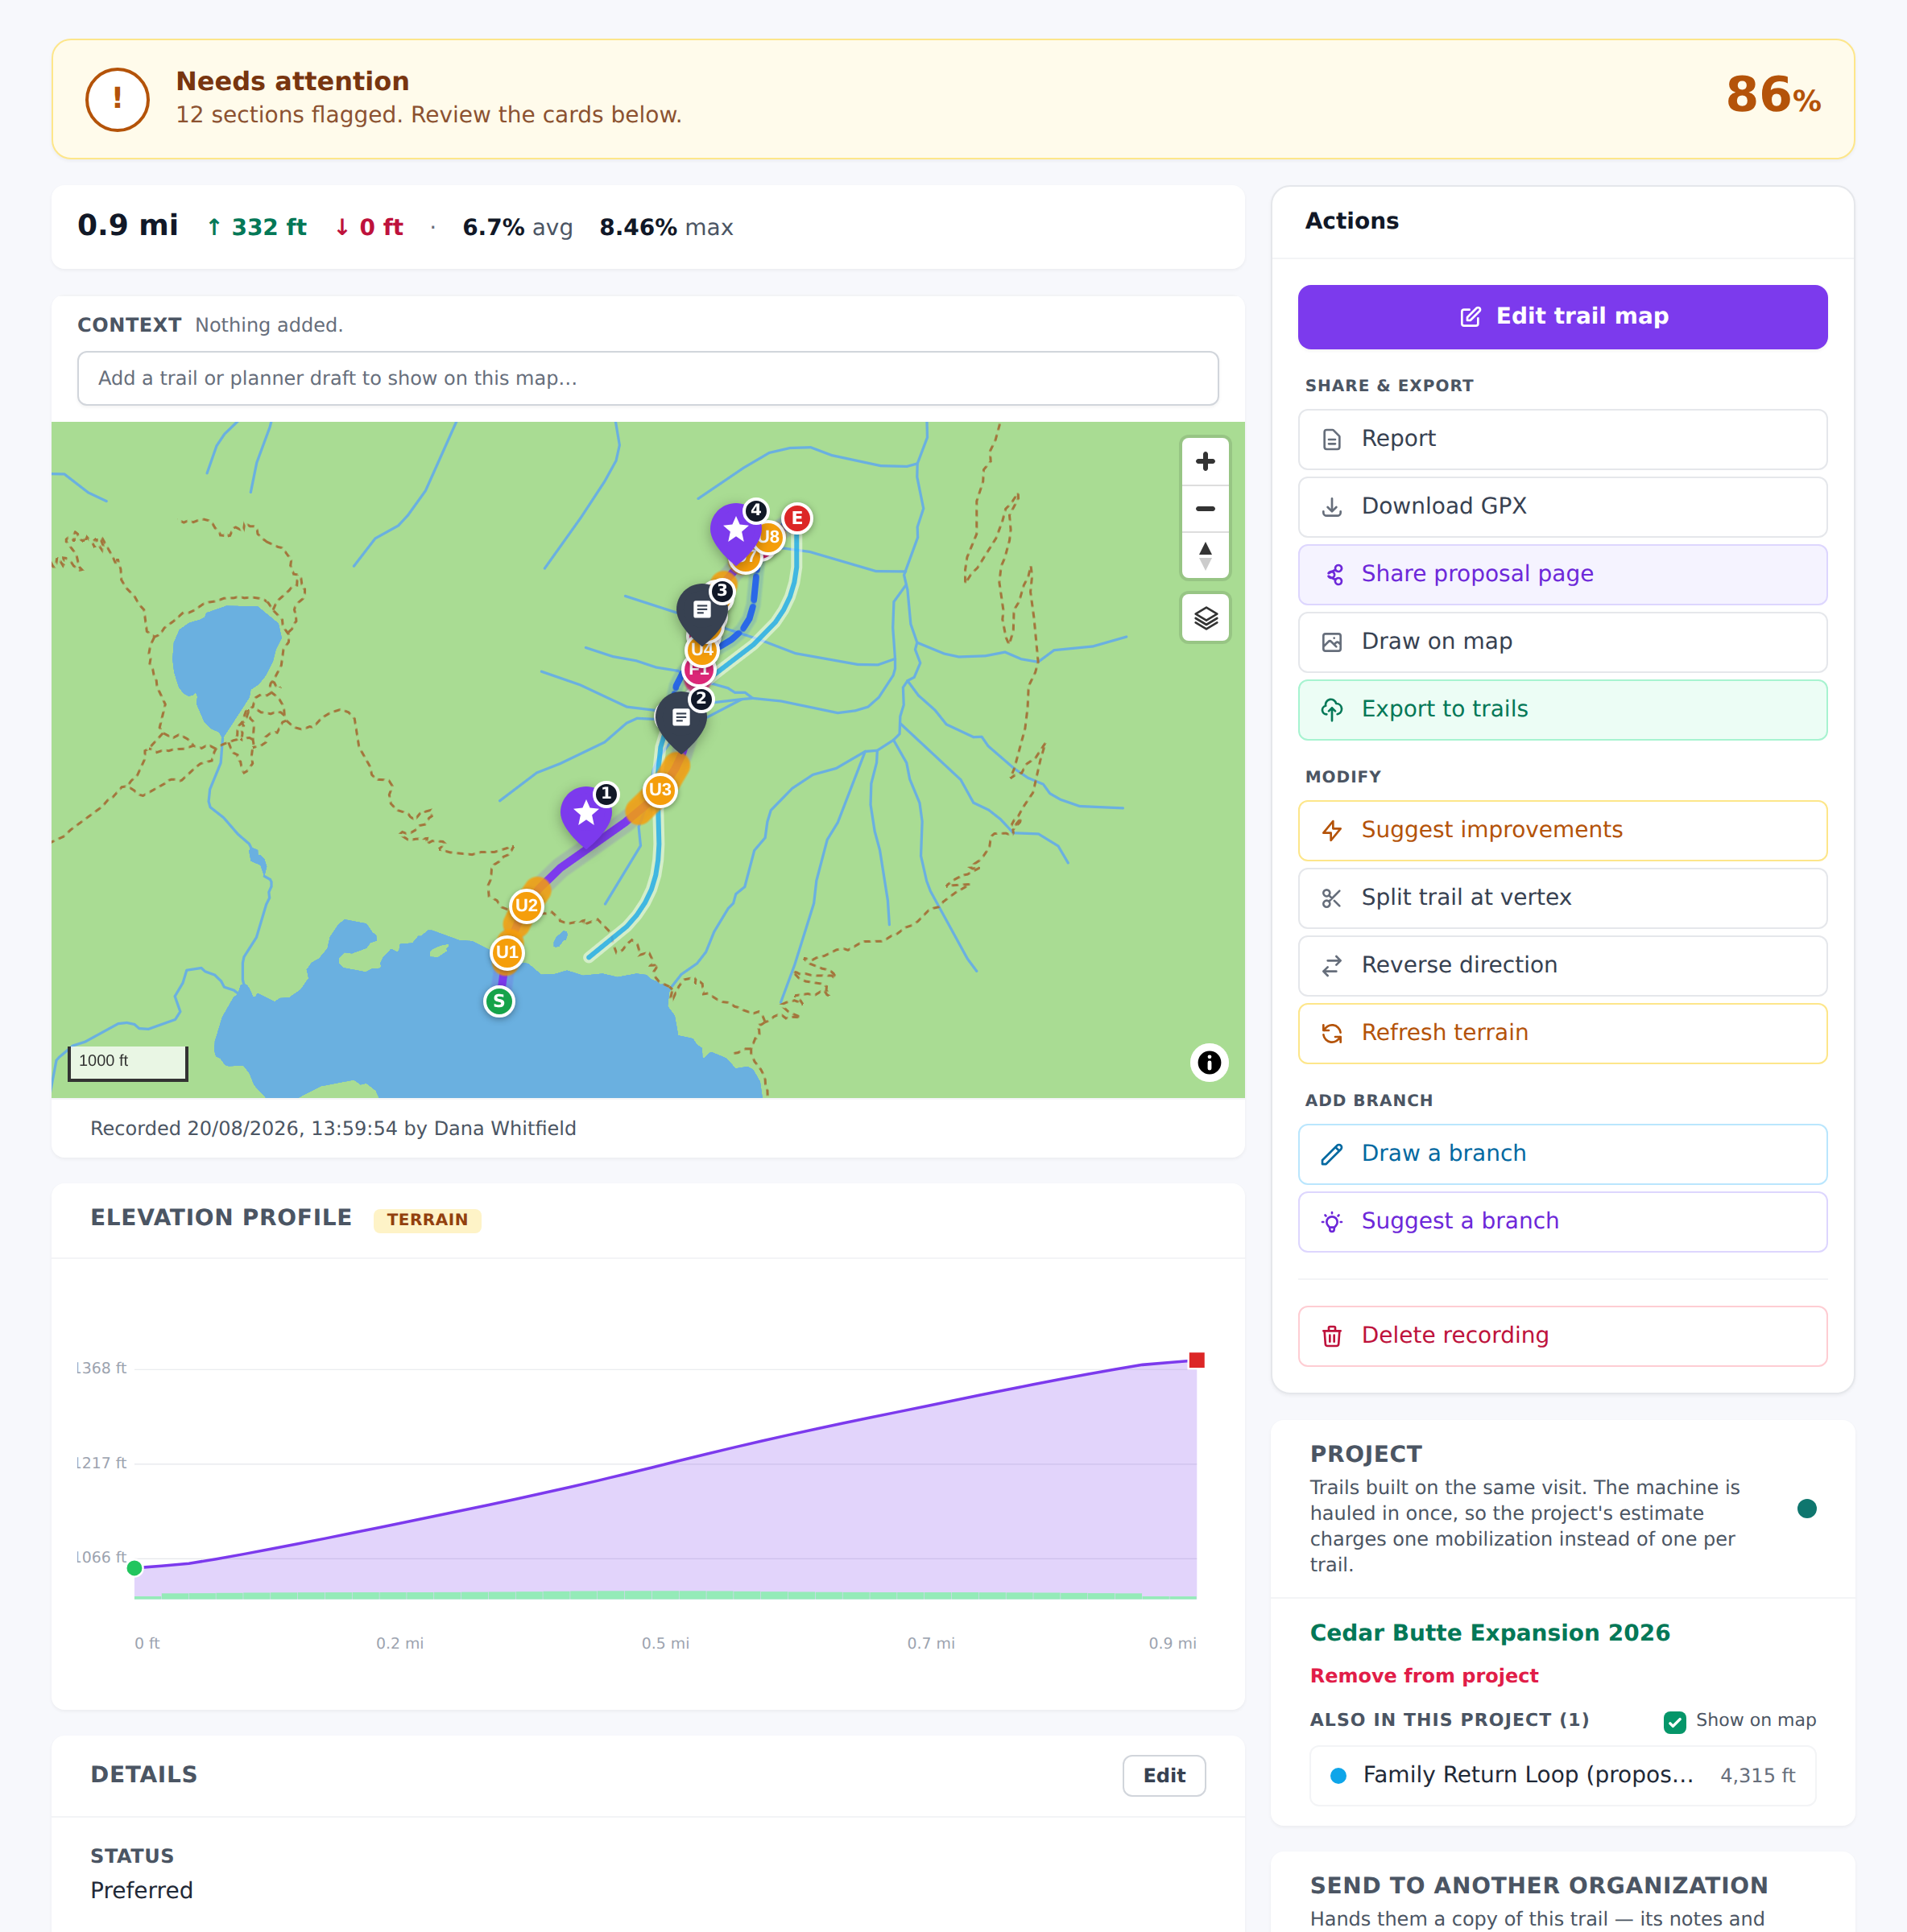This screenshot has height=1932, width=1907.
Task: Click the TERRAIN badge
Action: tap(428, 1220)
